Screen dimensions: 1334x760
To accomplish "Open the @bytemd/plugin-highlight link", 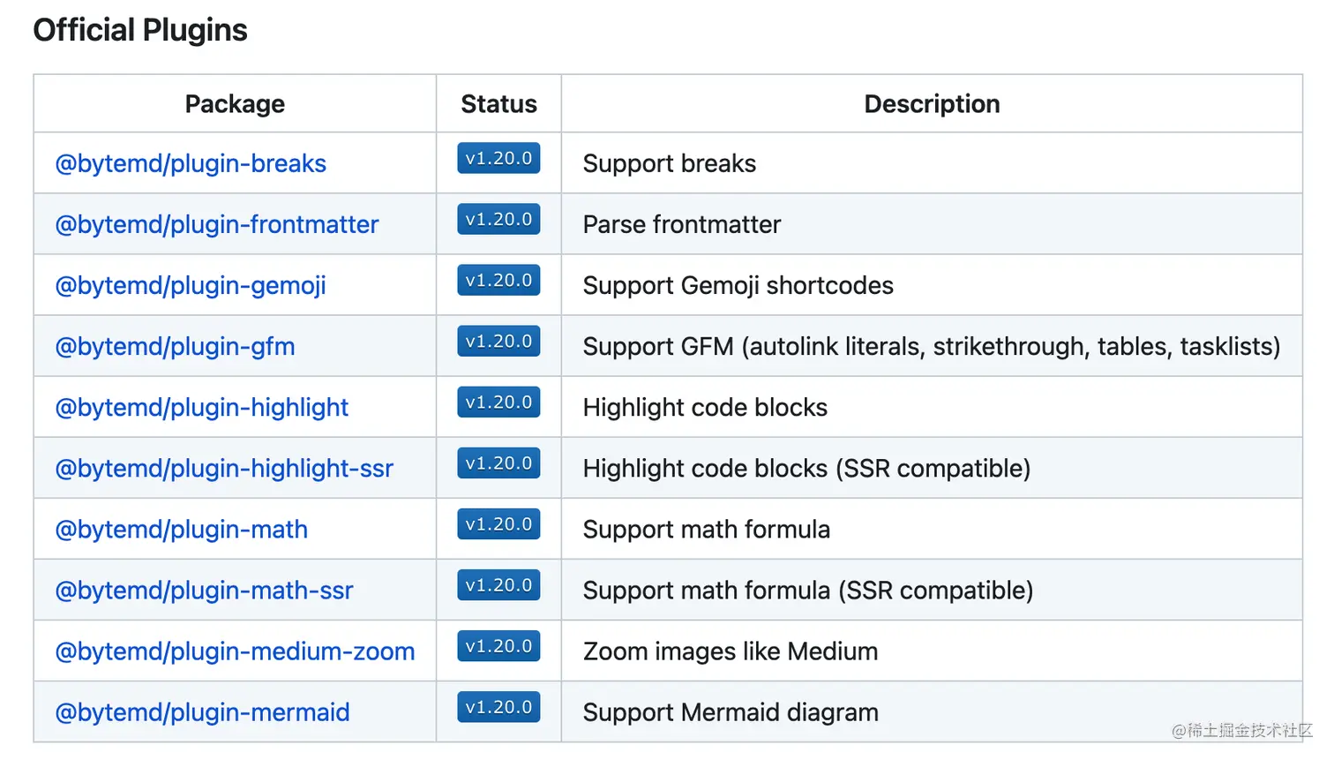I will tap(202, 407).
